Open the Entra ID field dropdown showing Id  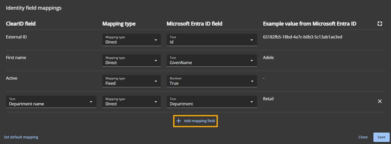211,40
